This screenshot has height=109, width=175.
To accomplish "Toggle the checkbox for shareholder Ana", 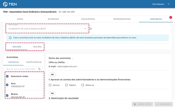I will click(7, 85).
